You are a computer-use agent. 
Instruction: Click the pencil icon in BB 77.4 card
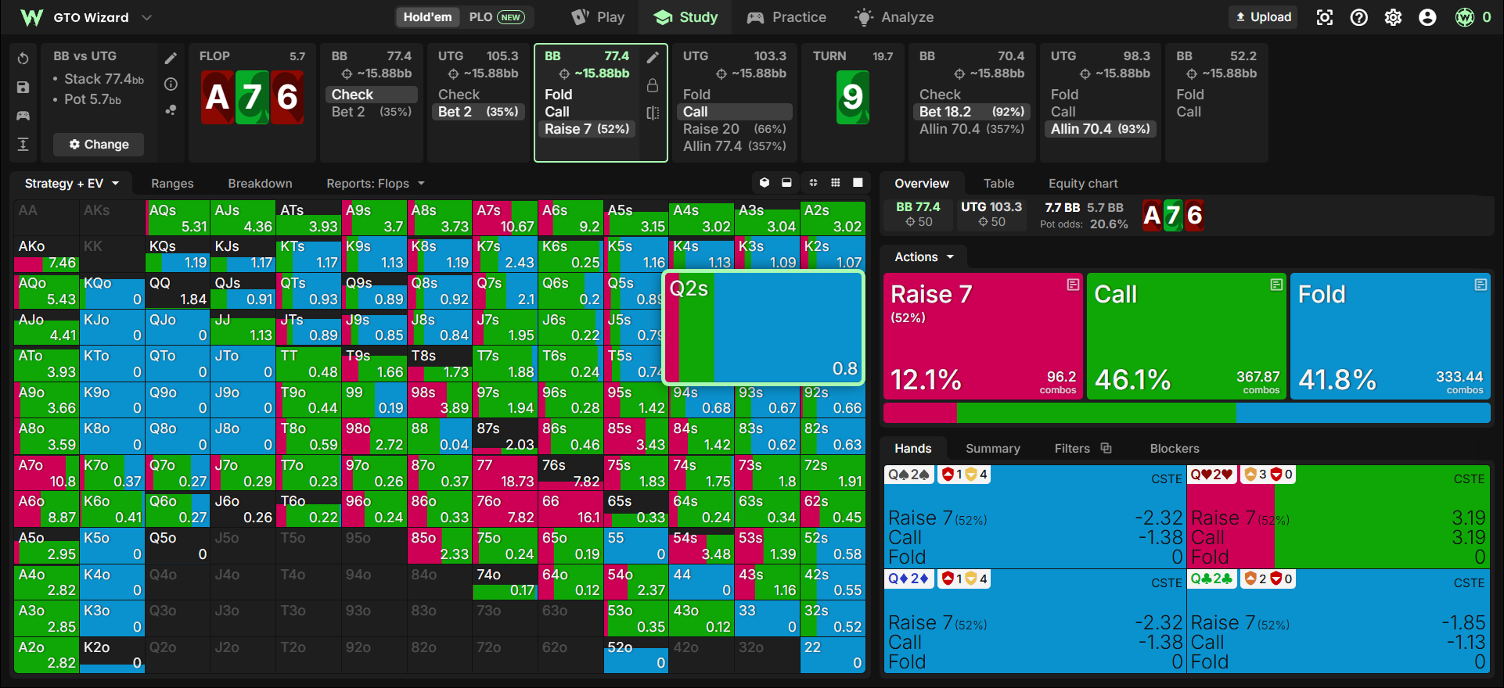point(653,57)
